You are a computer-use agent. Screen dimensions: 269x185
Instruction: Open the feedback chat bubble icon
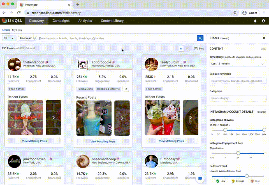pyautogui.click(x=200, y=178)
